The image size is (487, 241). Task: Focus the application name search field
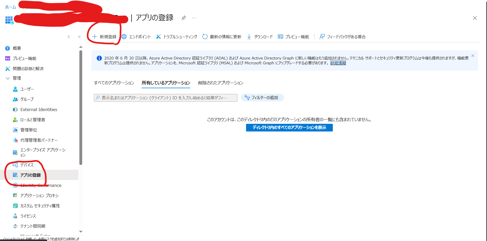[x=166, y=98]
